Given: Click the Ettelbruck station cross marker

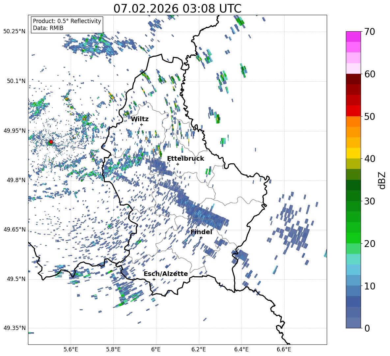Looking at the screenshot, I should [x=178, y=164].
